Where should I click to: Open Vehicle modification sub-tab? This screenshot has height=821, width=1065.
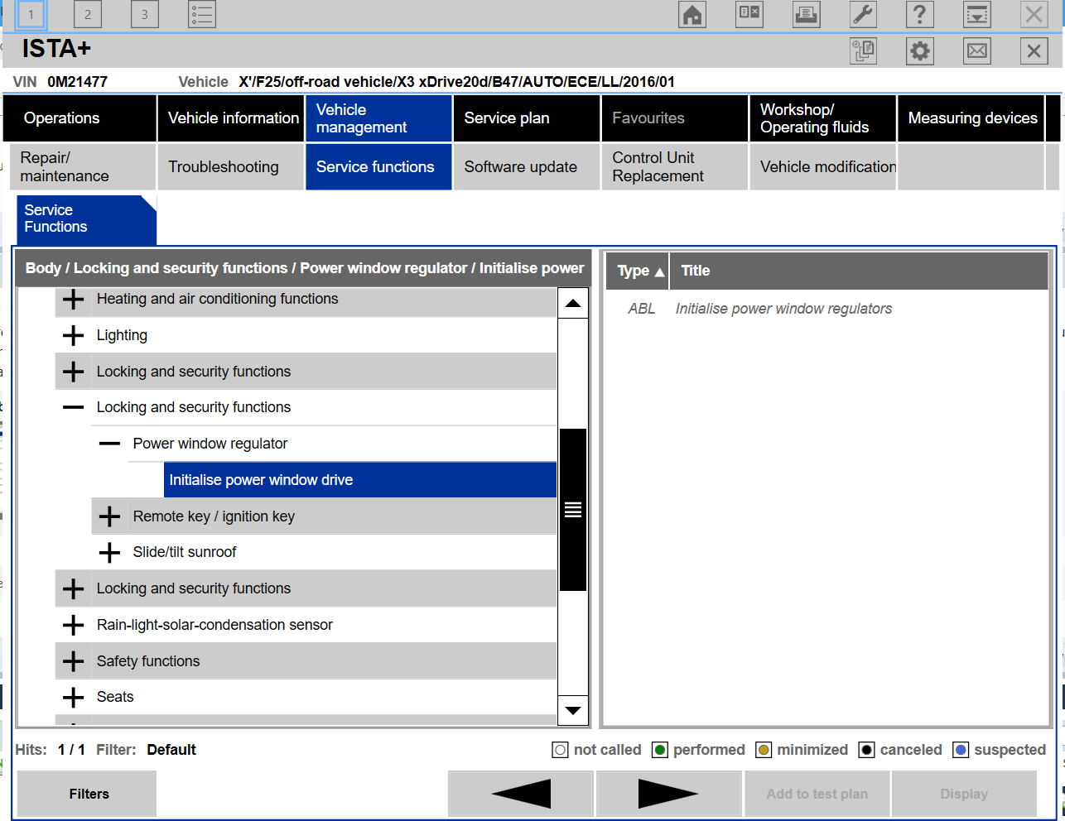click(822, 167)
